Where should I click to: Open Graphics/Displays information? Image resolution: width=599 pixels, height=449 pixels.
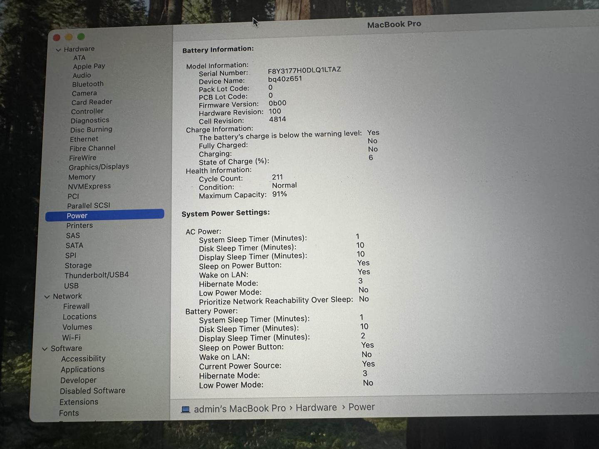tap(99, 167)
